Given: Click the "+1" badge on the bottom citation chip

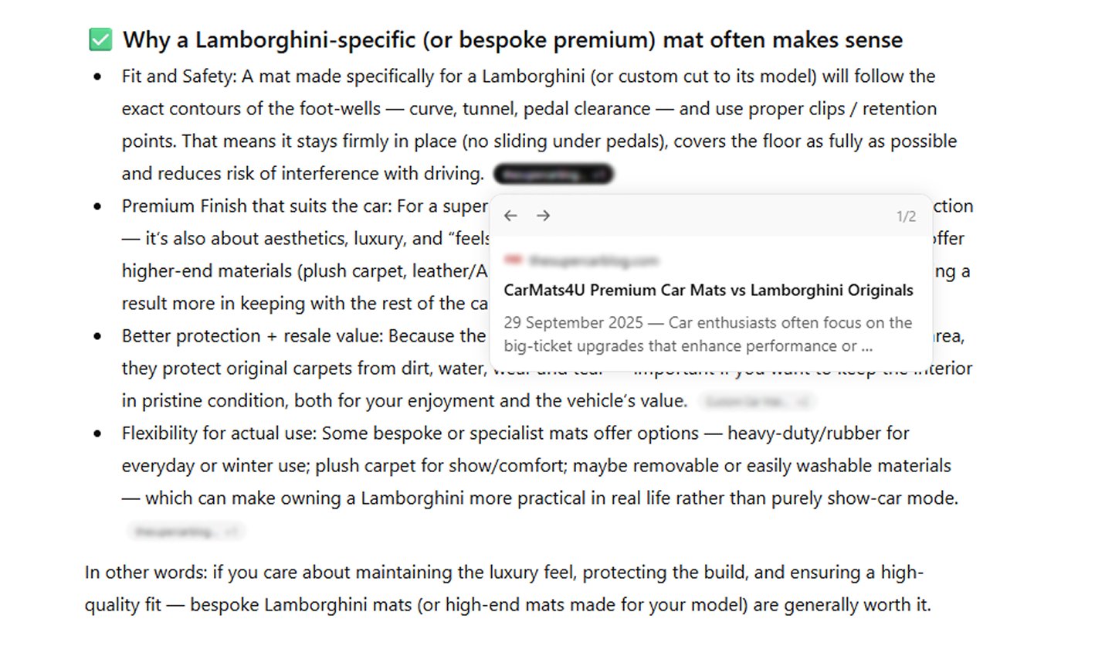Looking at the screenshot, I should click(231, 532).
